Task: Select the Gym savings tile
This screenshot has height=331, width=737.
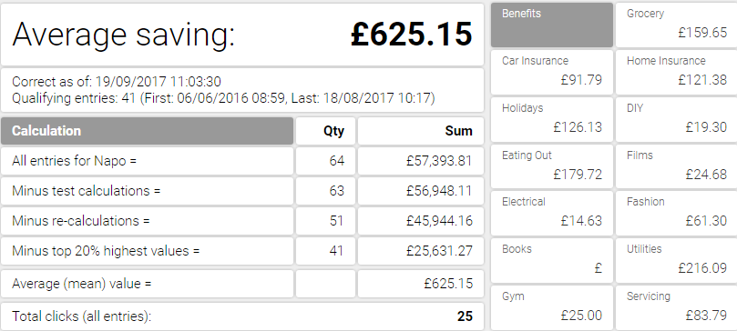Action: click(552, 308)
